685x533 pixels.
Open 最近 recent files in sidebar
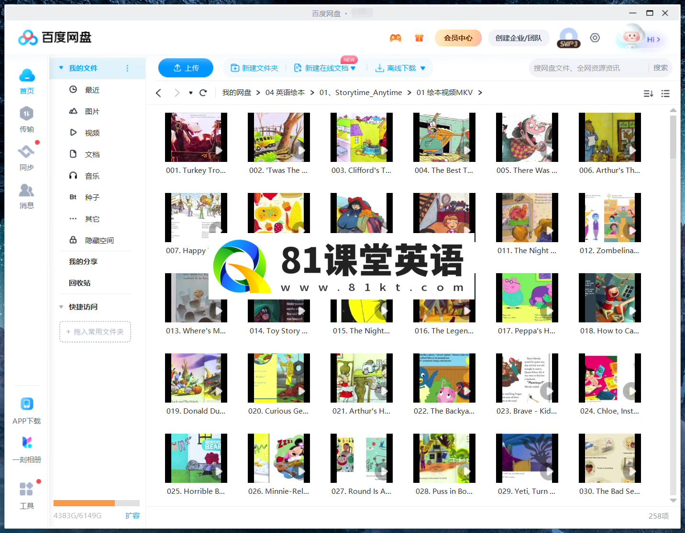coord(92,90)
